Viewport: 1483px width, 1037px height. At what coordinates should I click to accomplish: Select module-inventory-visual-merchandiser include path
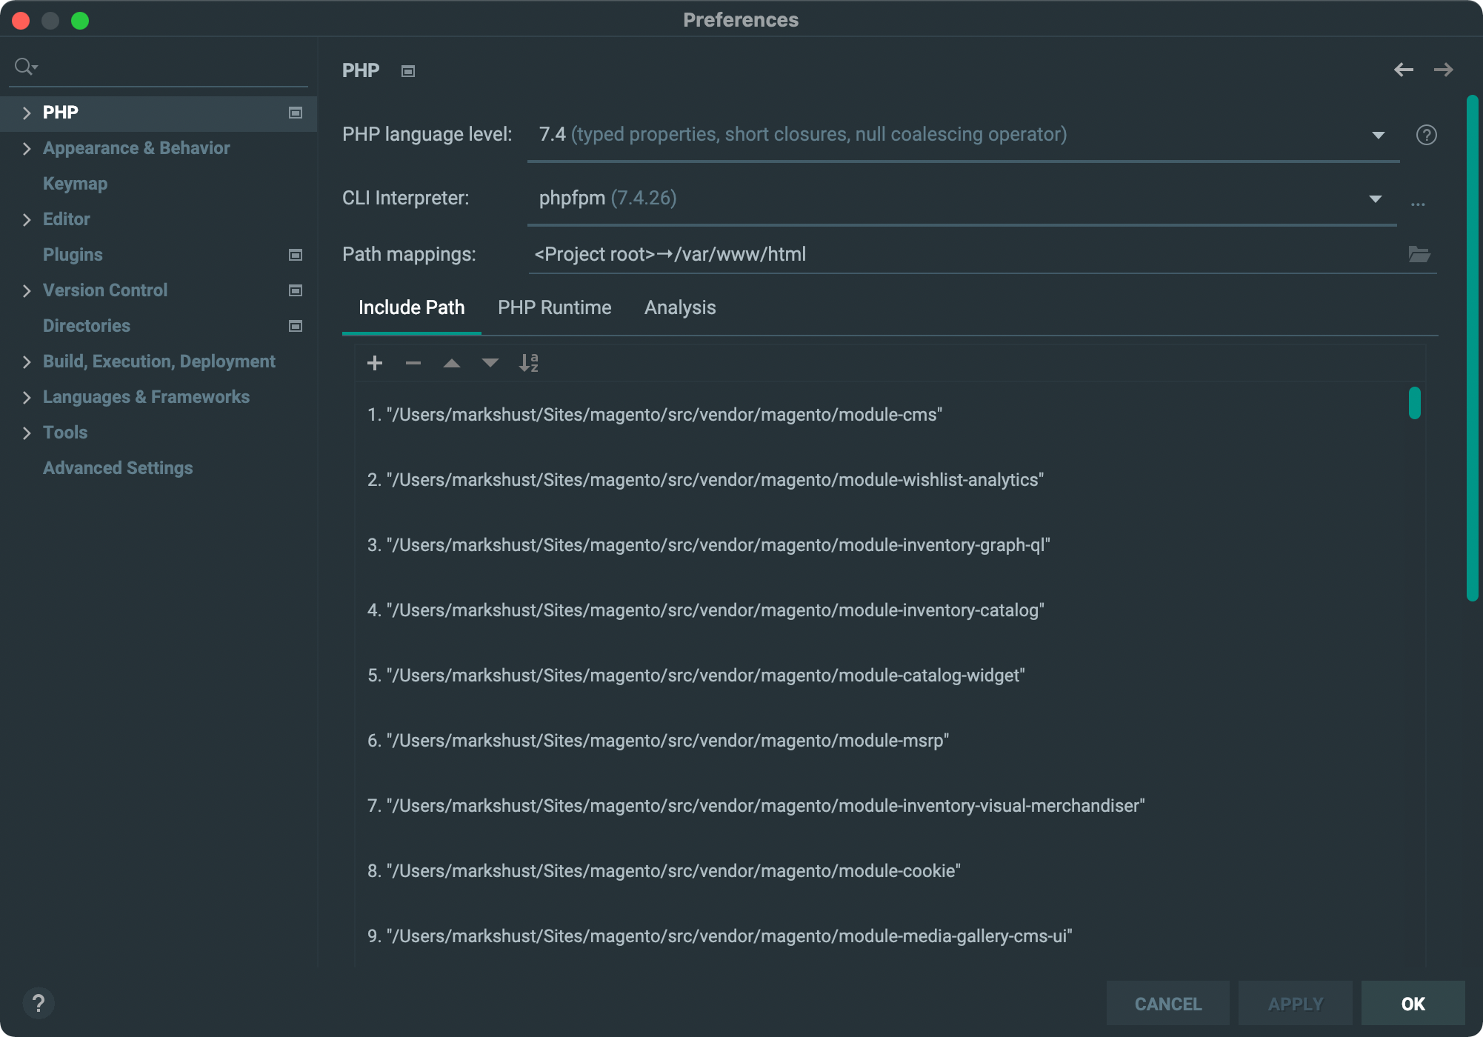tap(756, 806)
